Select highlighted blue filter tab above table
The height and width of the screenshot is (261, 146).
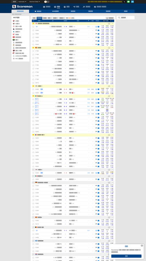click(39, 18)
